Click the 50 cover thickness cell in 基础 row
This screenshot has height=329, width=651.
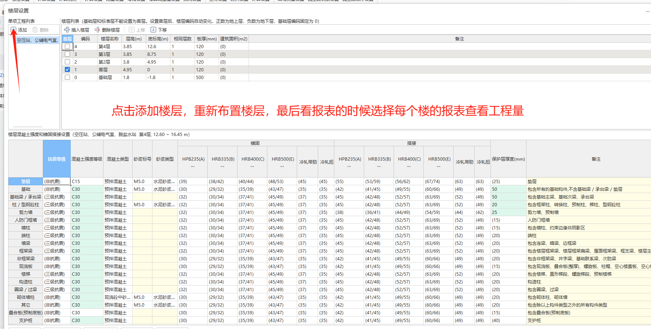509,189
